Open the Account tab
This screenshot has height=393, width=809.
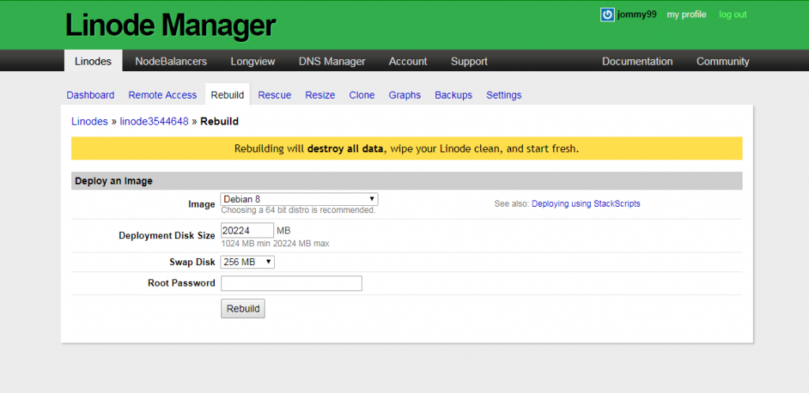click(408, 62)
